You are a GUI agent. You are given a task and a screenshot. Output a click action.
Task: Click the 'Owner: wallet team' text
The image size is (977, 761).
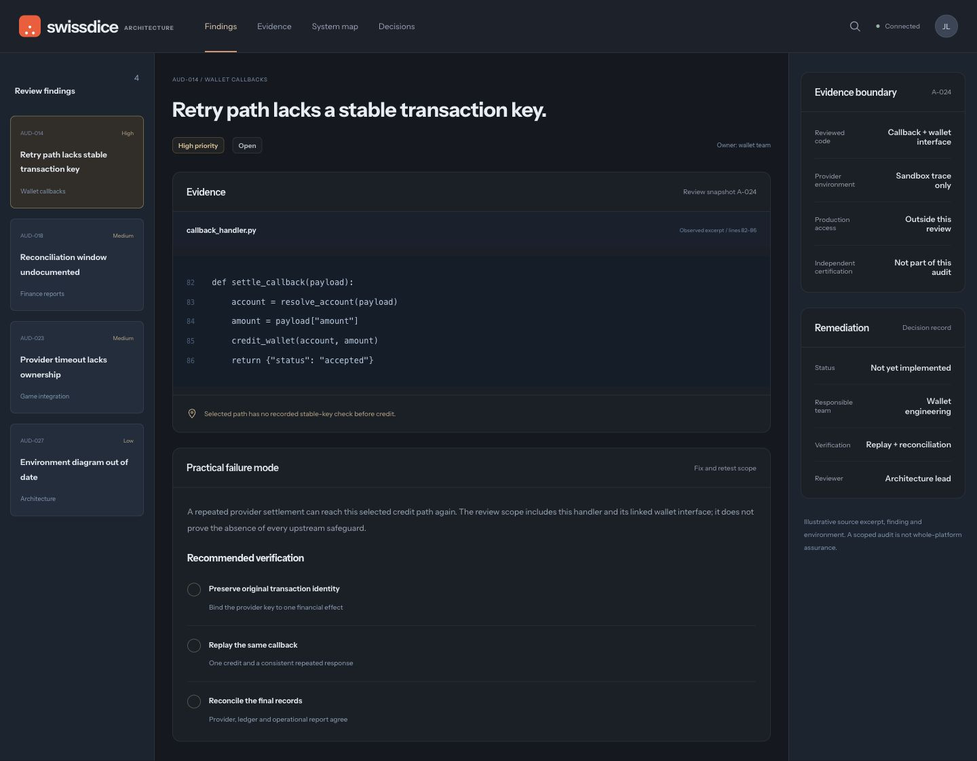[x=744, y=145]
